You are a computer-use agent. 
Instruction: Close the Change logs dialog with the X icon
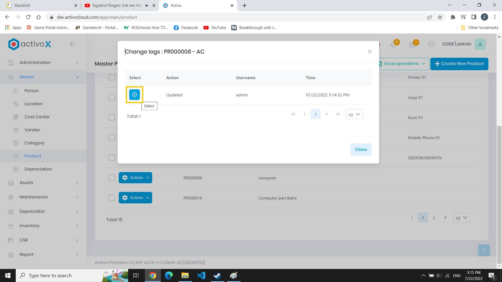coord(370,51)
